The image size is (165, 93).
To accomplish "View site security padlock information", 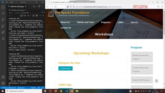I will point(74,7).
